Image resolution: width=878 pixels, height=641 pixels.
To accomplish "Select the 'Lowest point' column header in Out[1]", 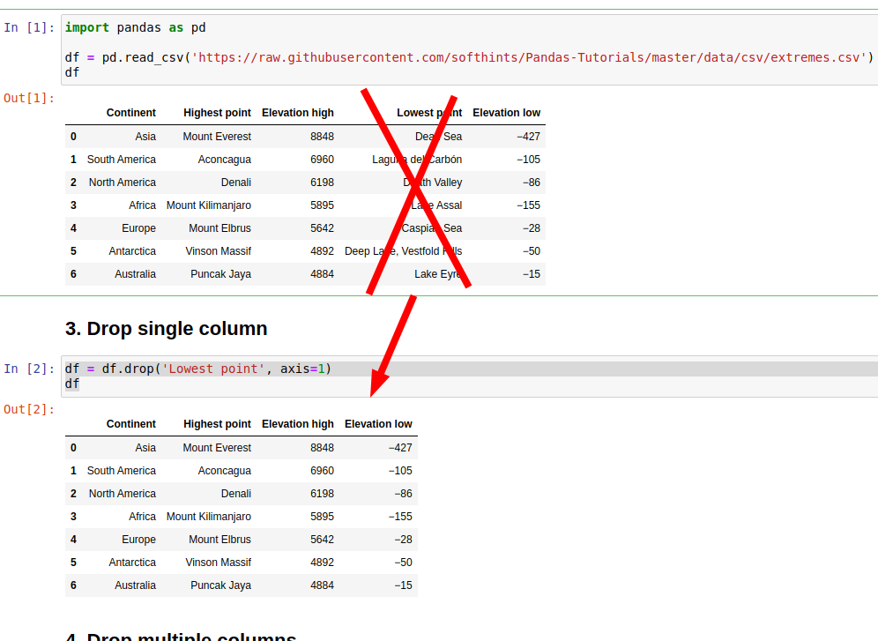I will click(x=428, y=113).
